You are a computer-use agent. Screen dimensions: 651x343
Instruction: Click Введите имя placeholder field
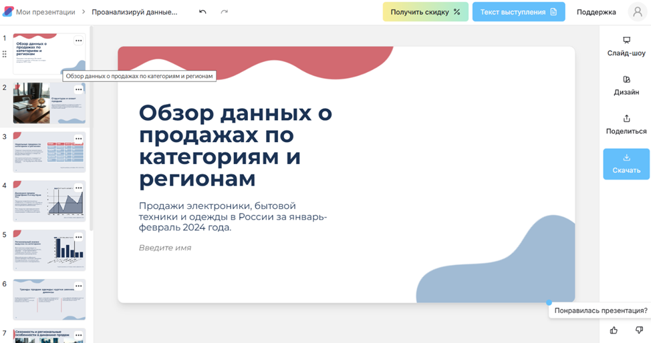pyautogui.click(x=165, y=248)
